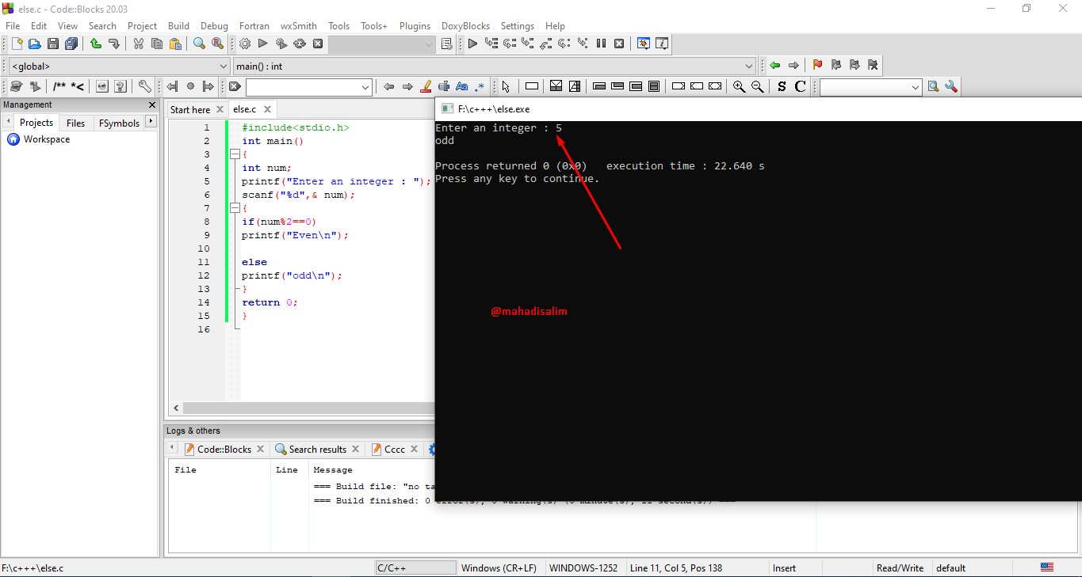Screen dimensions: 1082x577
Task: Run the program with the gray play icon
Action: 263,44
